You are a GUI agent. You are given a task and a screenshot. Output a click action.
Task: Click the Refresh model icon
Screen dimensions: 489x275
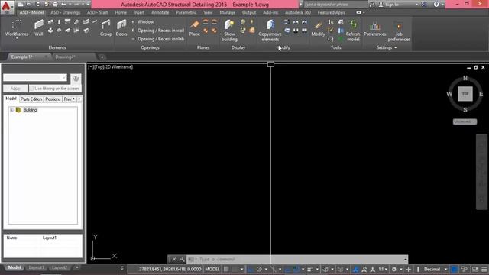pyautogui.click(x=353, y=25)
